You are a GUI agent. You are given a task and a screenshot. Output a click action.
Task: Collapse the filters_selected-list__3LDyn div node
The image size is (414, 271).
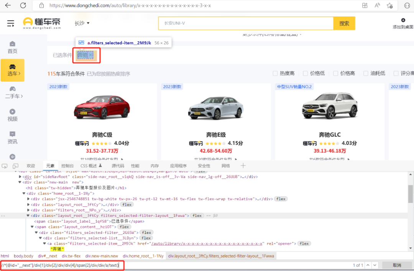[40, 238]
